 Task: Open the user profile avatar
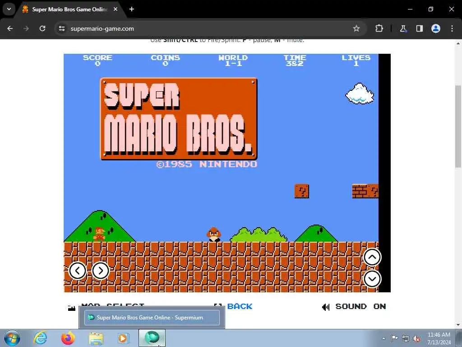(x=436, y=28)
